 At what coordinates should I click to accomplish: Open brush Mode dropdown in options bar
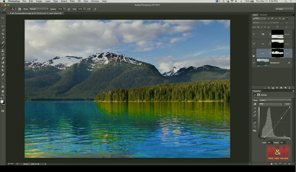tap(39, 9)
